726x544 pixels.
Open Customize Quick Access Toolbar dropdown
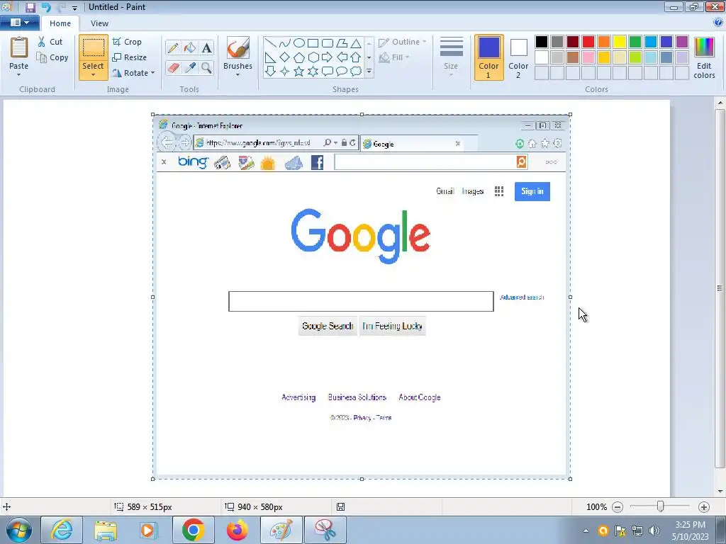click(74, 8)
